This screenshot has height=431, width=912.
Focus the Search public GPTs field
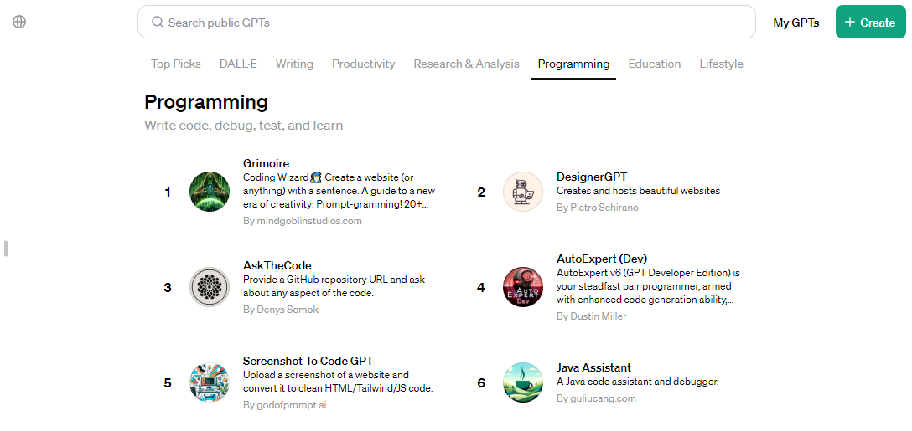tap(453, 23)
